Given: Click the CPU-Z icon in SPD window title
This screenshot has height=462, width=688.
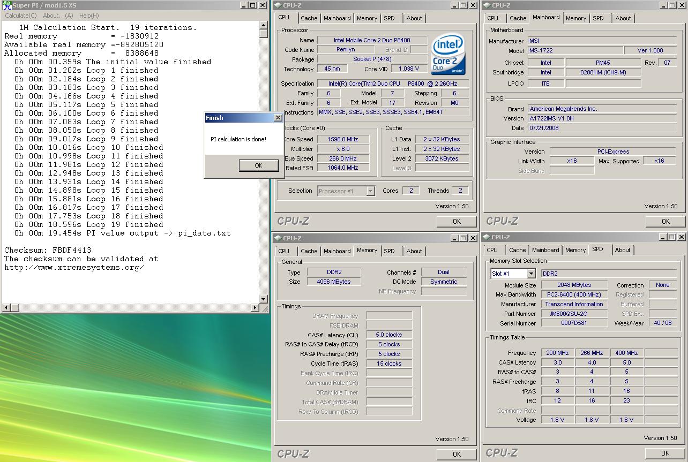Looking at the screenshot, I should [487, 237].
